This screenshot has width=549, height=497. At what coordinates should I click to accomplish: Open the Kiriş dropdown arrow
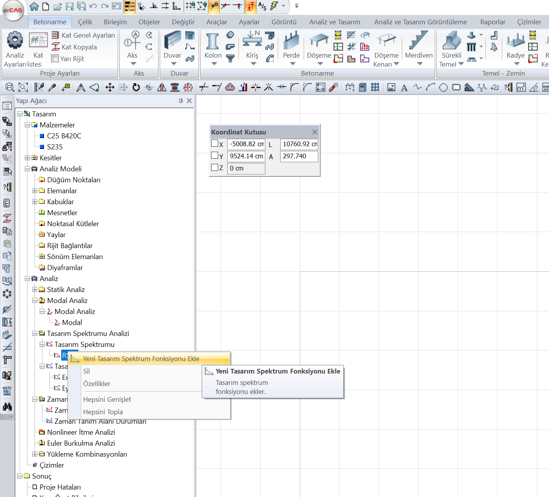252,63
